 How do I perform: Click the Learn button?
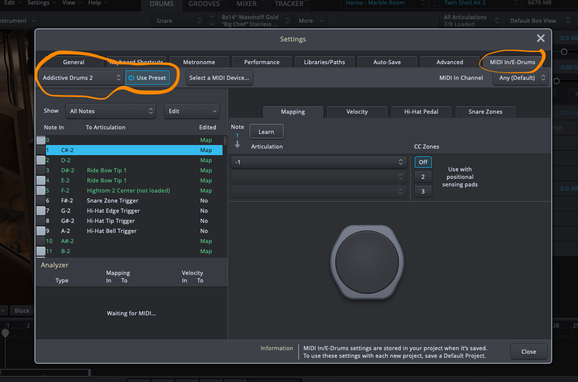266,132
